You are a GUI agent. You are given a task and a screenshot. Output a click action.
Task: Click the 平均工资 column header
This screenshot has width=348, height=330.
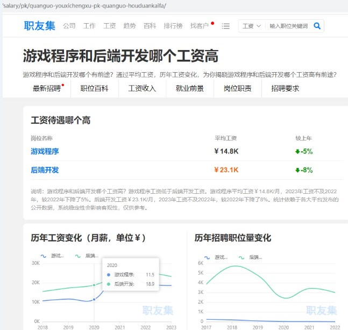click(225, 138)
